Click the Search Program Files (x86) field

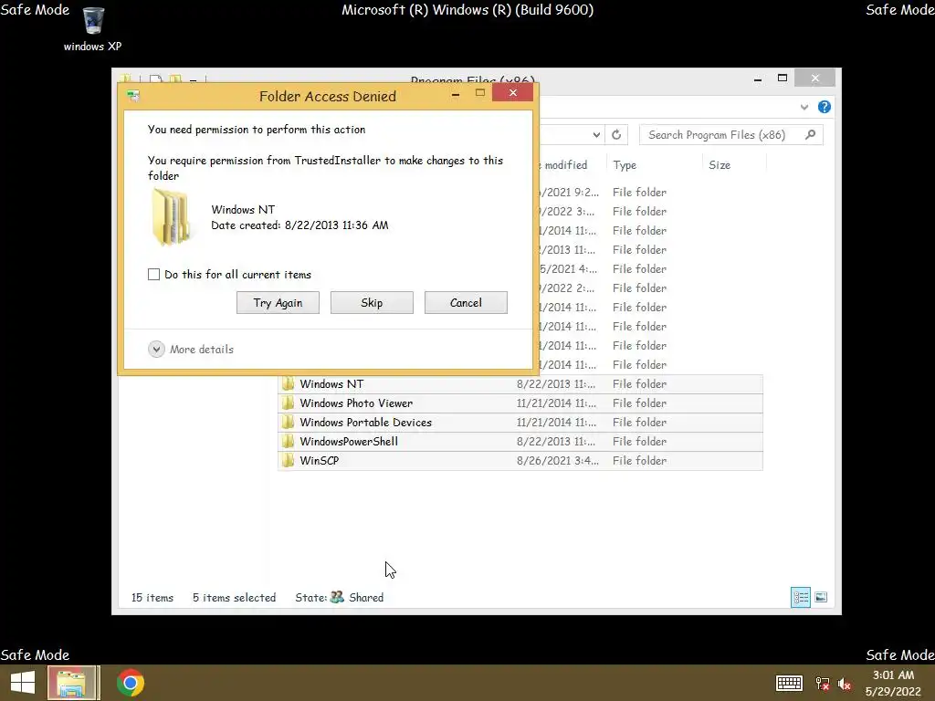pyautogui.click(x=731, y=135)
